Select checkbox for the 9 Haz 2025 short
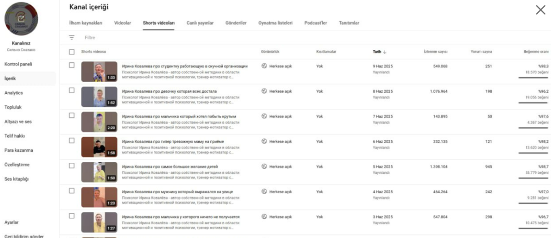Viewport: 551px width, 238px height. click(x=72, y=65)
